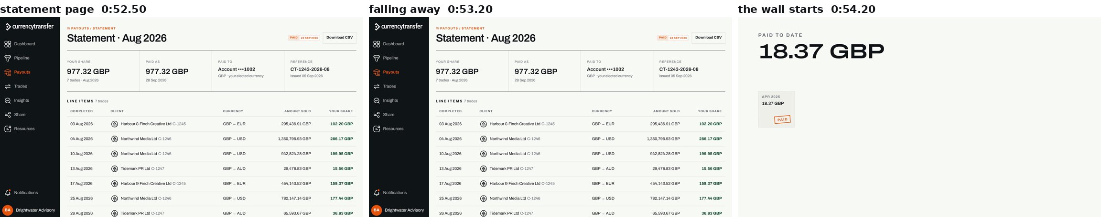Select Payouts label in statement page sidebar
Image resolution: width=1101 pixels, height=217 pixels.
22,72
